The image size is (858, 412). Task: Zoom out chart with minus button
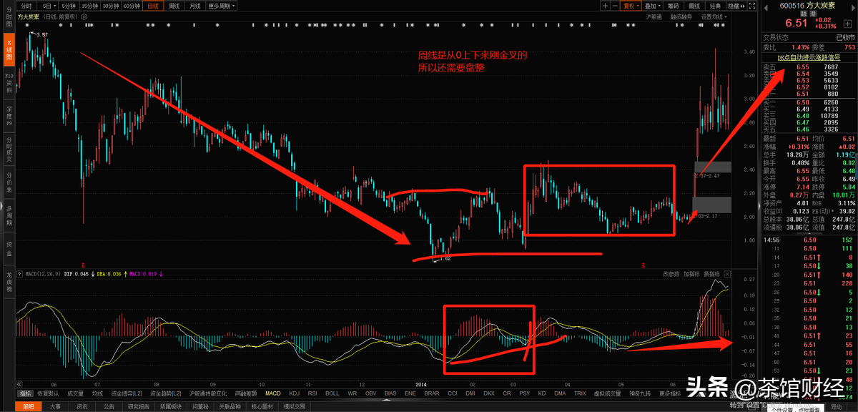click(614, 5)
